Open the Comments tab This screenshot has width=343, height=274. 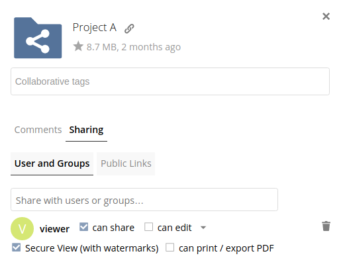[x=38, y=130]
